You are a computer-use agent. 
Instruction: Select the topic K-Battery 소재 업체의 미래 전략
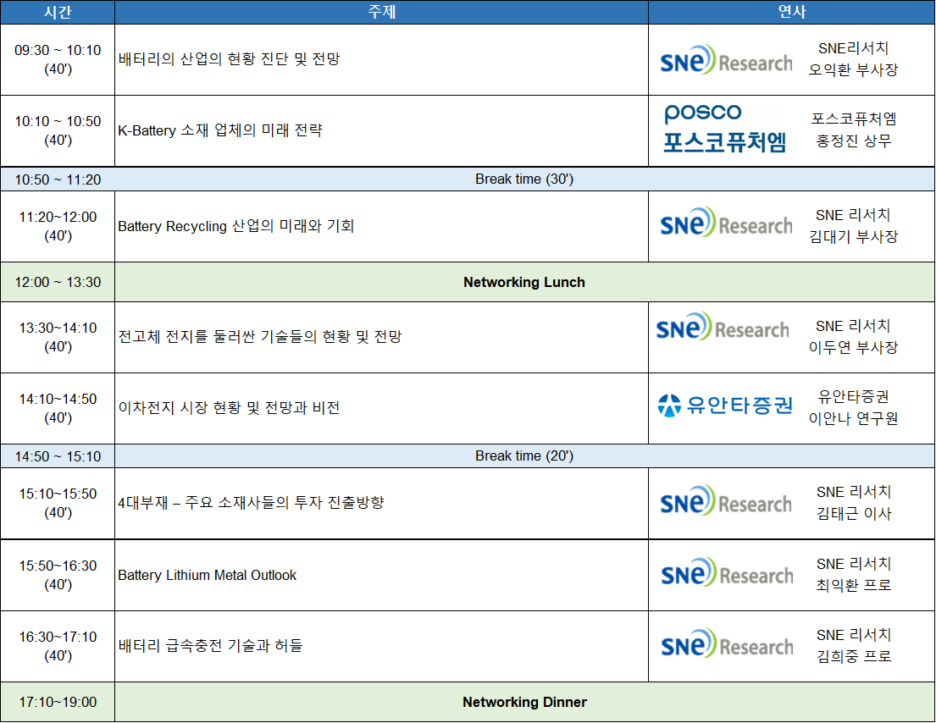(220, 130)
